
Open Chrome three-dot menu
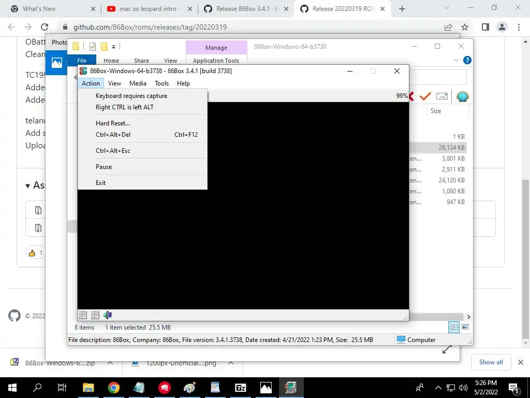click(519, 27)
